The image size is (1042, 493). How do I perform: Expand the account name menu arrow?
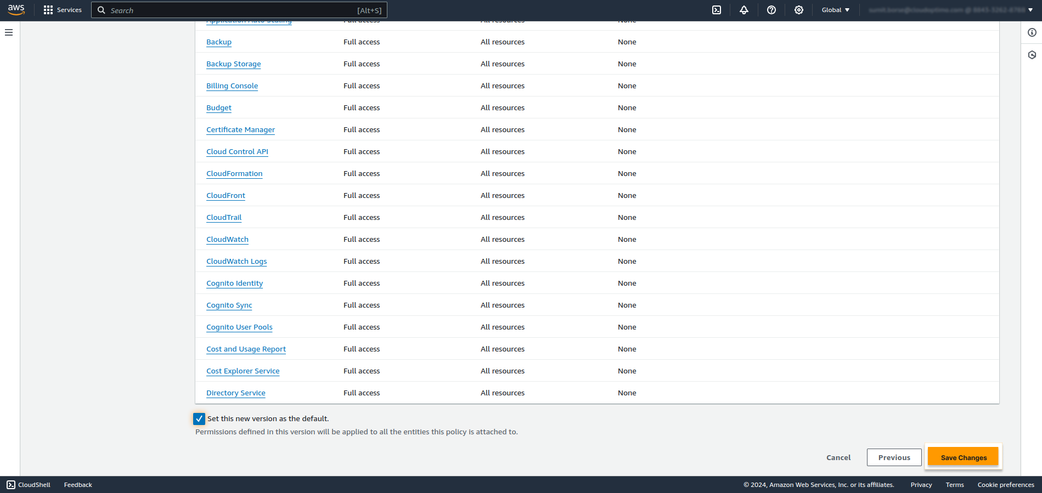tap(1031, 10)
